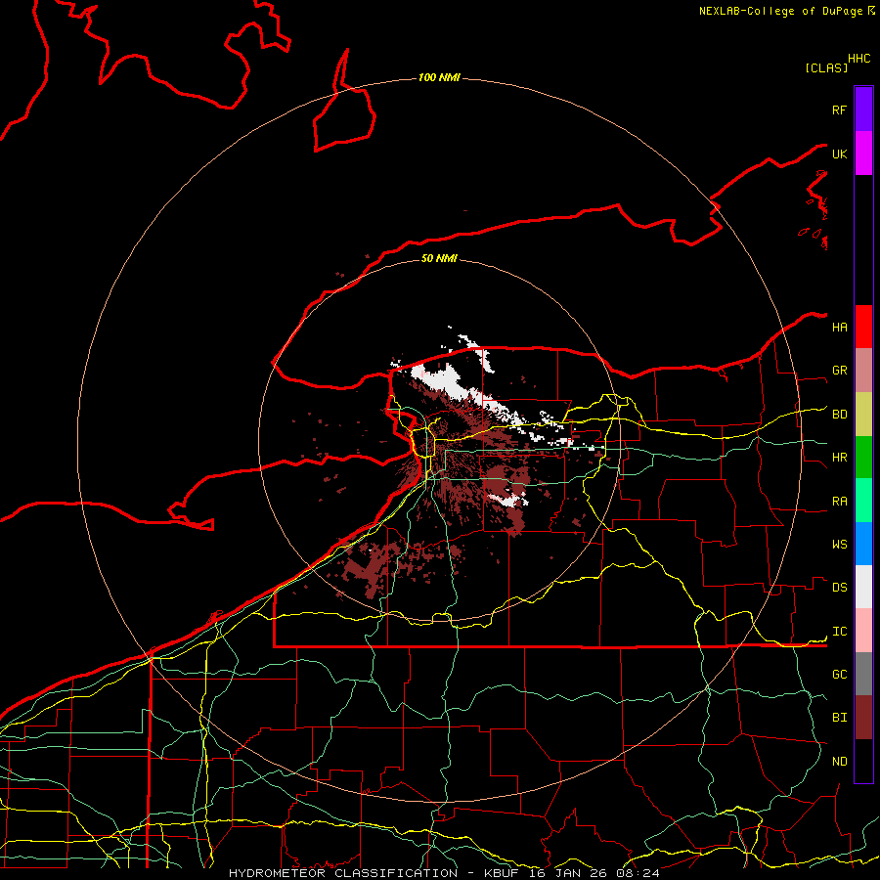Click the DS legend label
Viewport: 880px width, 880px height.
click(x=839, y=588)
